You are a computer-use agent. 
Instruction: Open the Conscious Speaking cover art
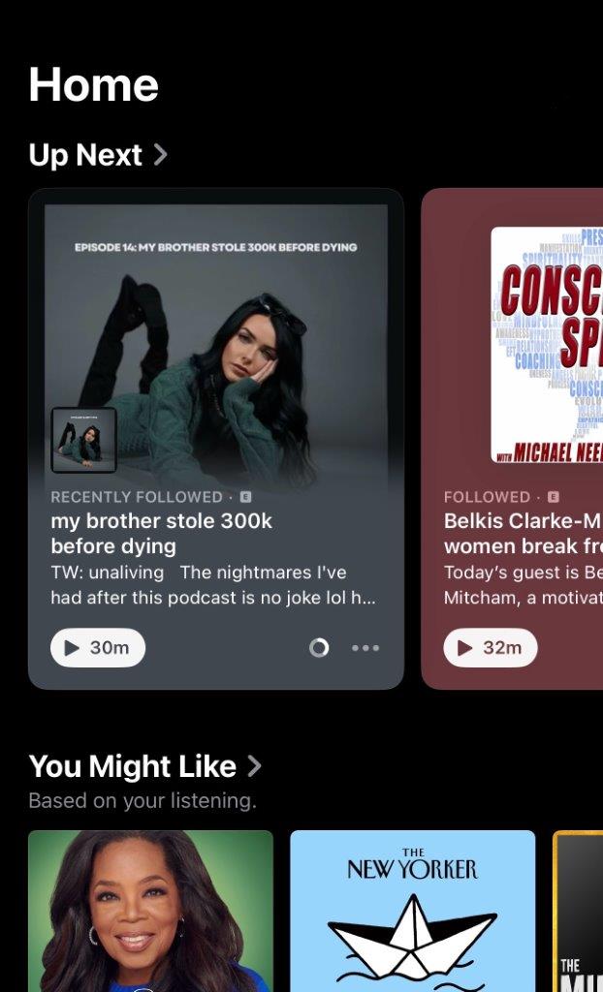548,345
